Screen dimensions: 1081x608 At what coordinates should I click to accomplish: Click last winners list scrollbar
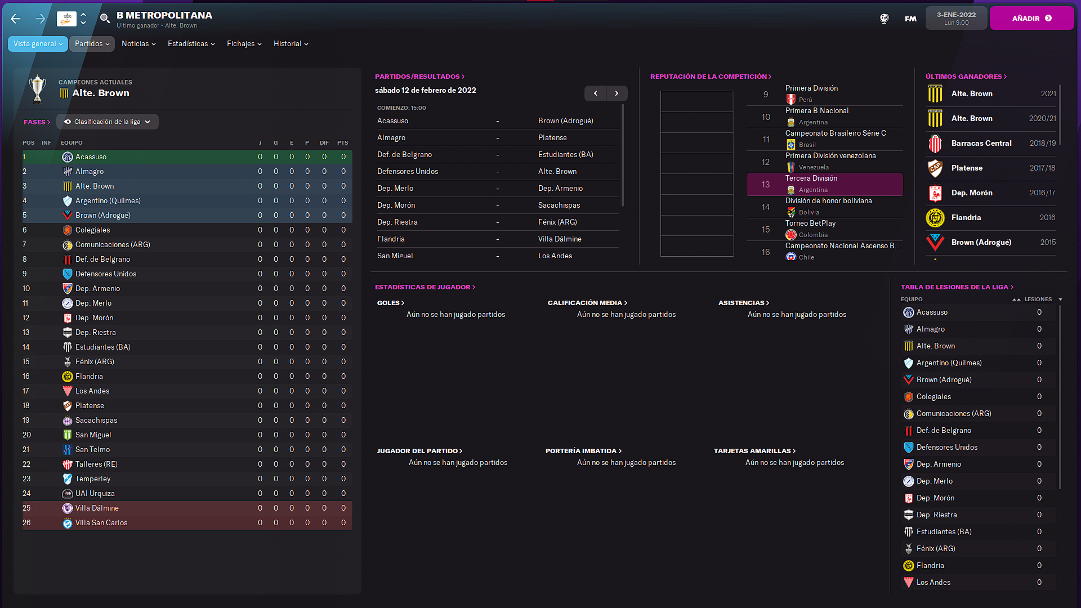pyautogui.click(x=1060, y=115)
